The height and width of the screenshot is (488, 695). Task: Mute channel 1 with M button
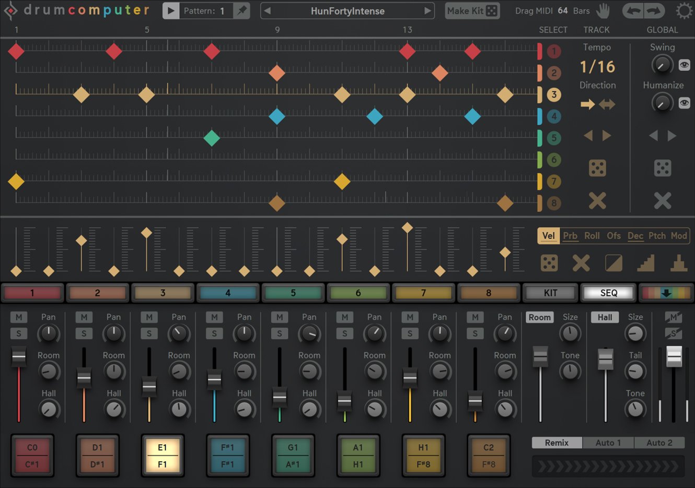coord(19,317)
